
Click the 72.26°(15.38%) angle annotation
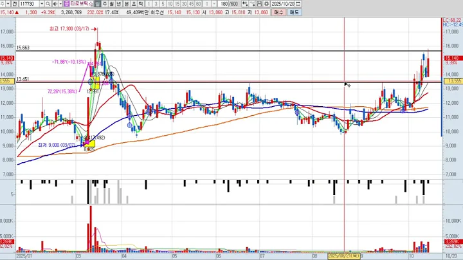62,91
